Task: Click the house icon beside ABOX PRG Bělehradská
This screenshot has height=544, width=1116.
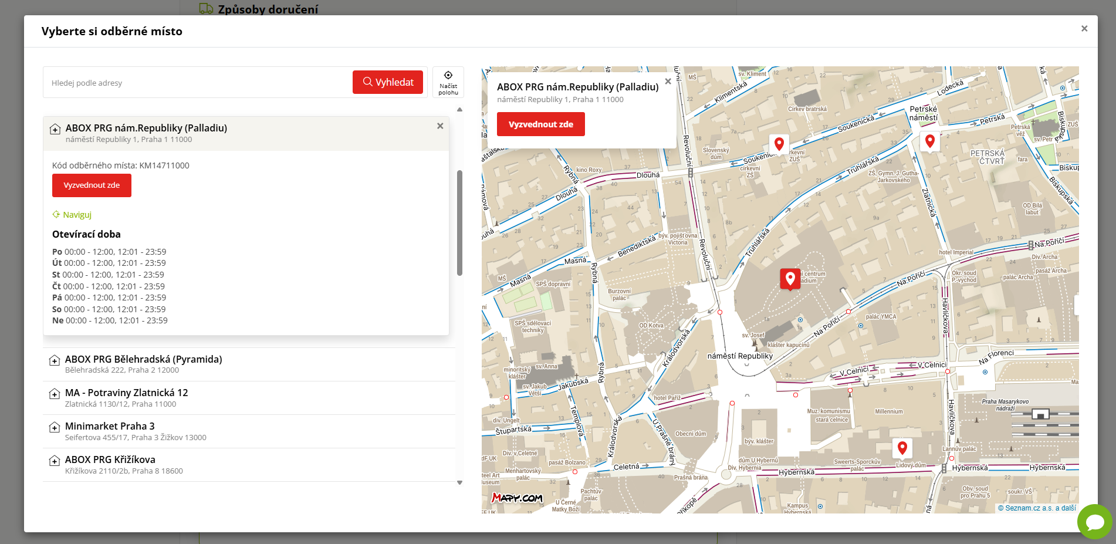Action: [x=55, y=360]
